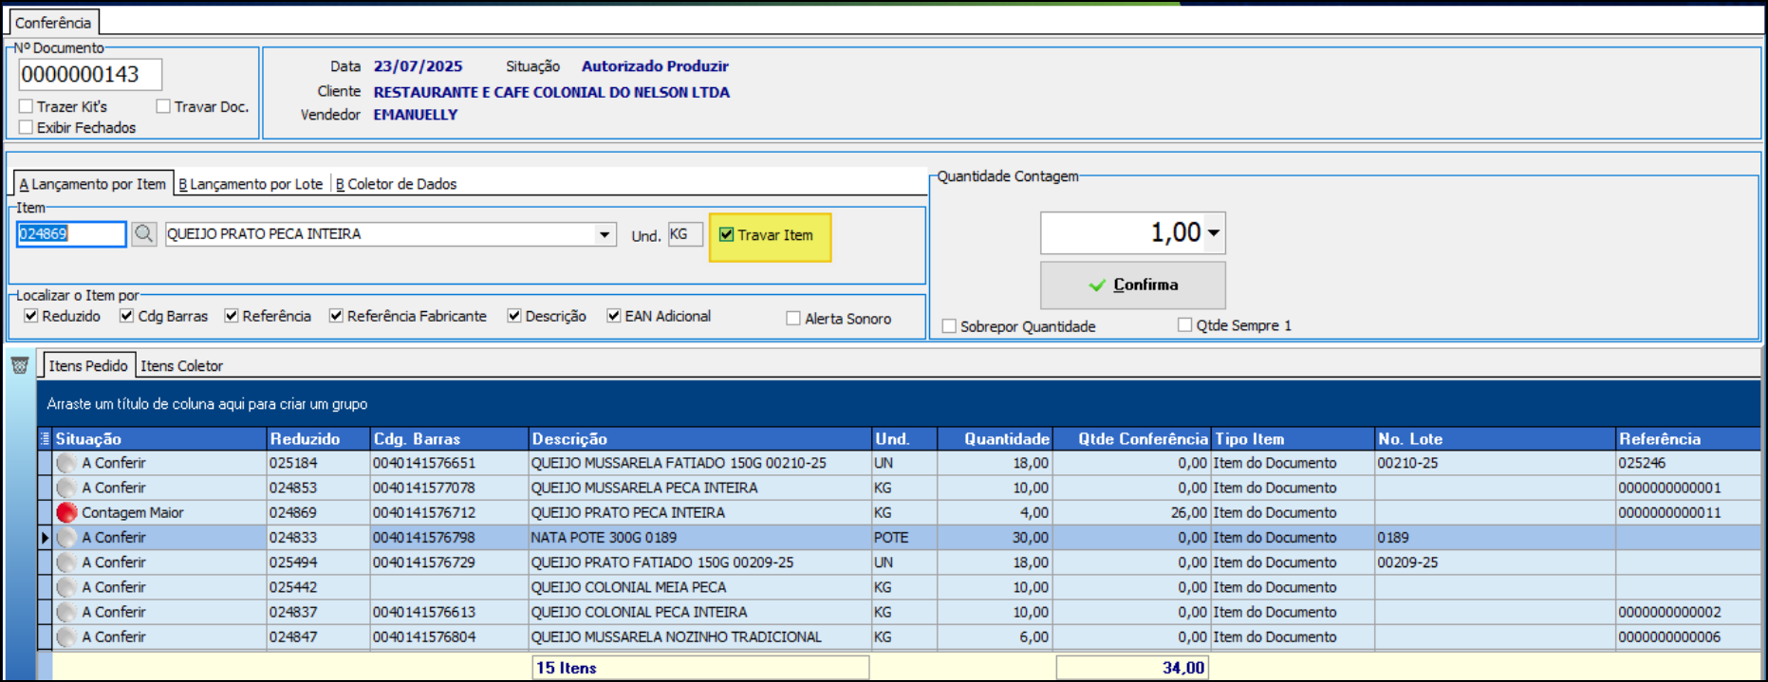Click the current-row arrow indicator of NATA POTE

(45, 538)
